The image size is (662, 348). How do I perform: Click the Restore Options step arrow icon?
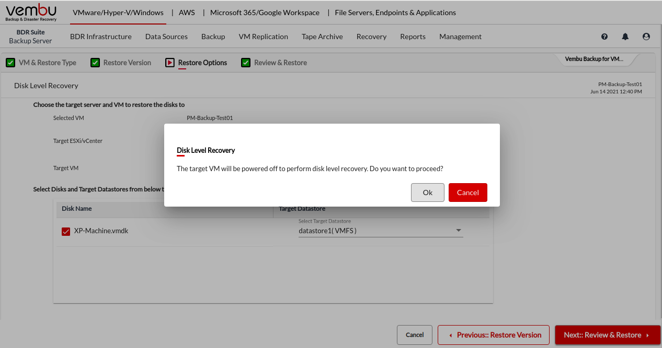(170, 63)
